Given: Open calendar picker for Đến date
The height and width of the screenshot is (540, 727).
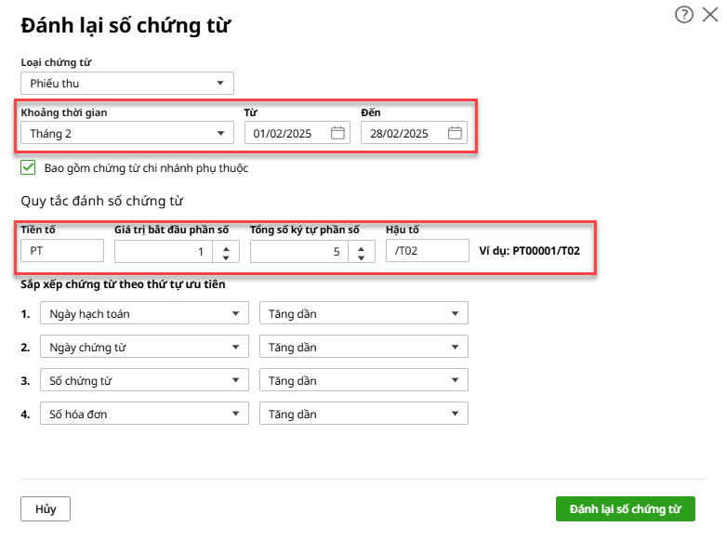Looking at the screenshot, I should pyautogui.click(x=455, y=134).
